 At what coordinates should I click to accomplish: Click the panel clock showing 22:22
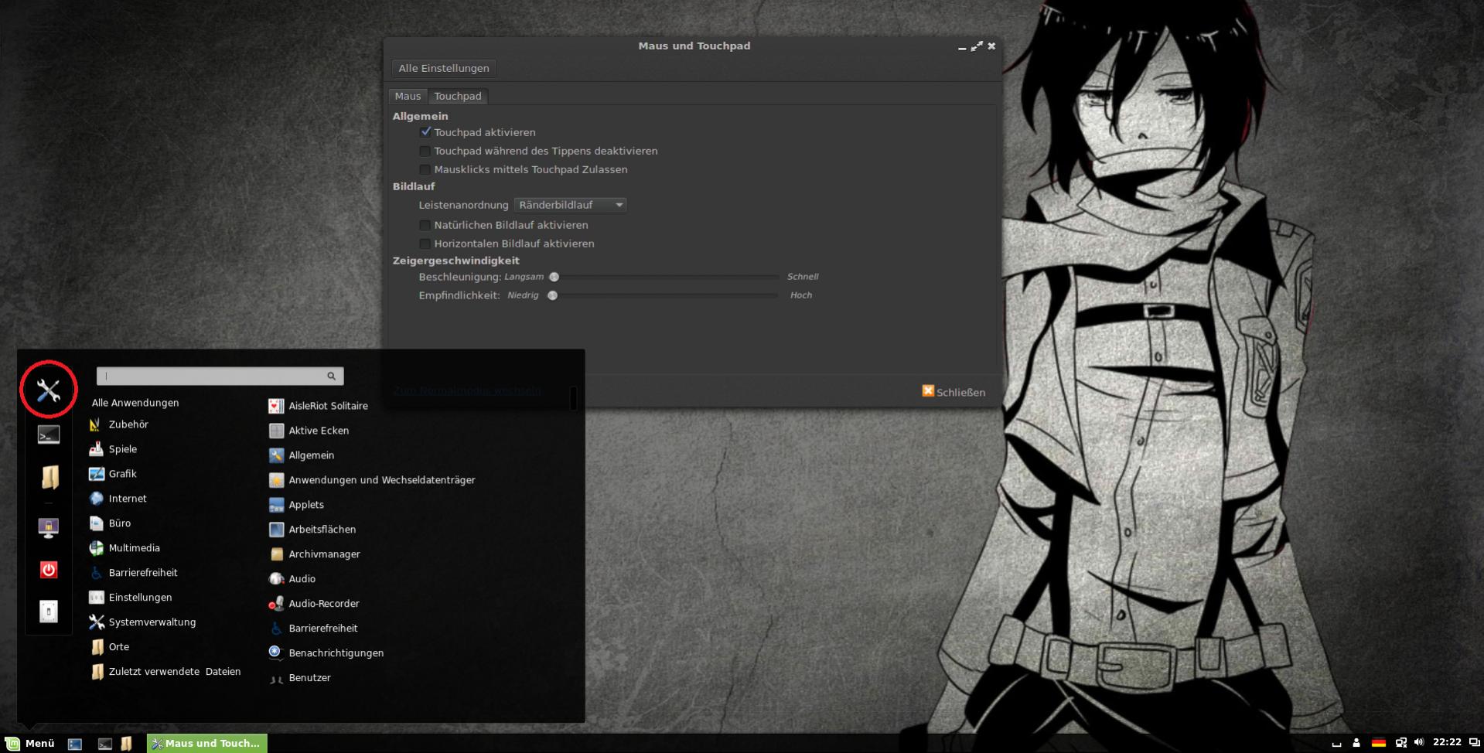pyautogui.click(x=1447, y=742)
